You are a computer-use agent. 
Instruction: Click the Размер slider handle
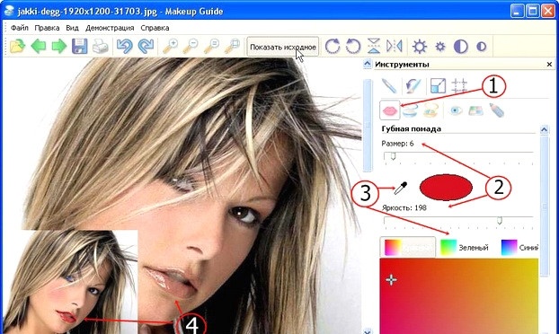click(393, 156)
